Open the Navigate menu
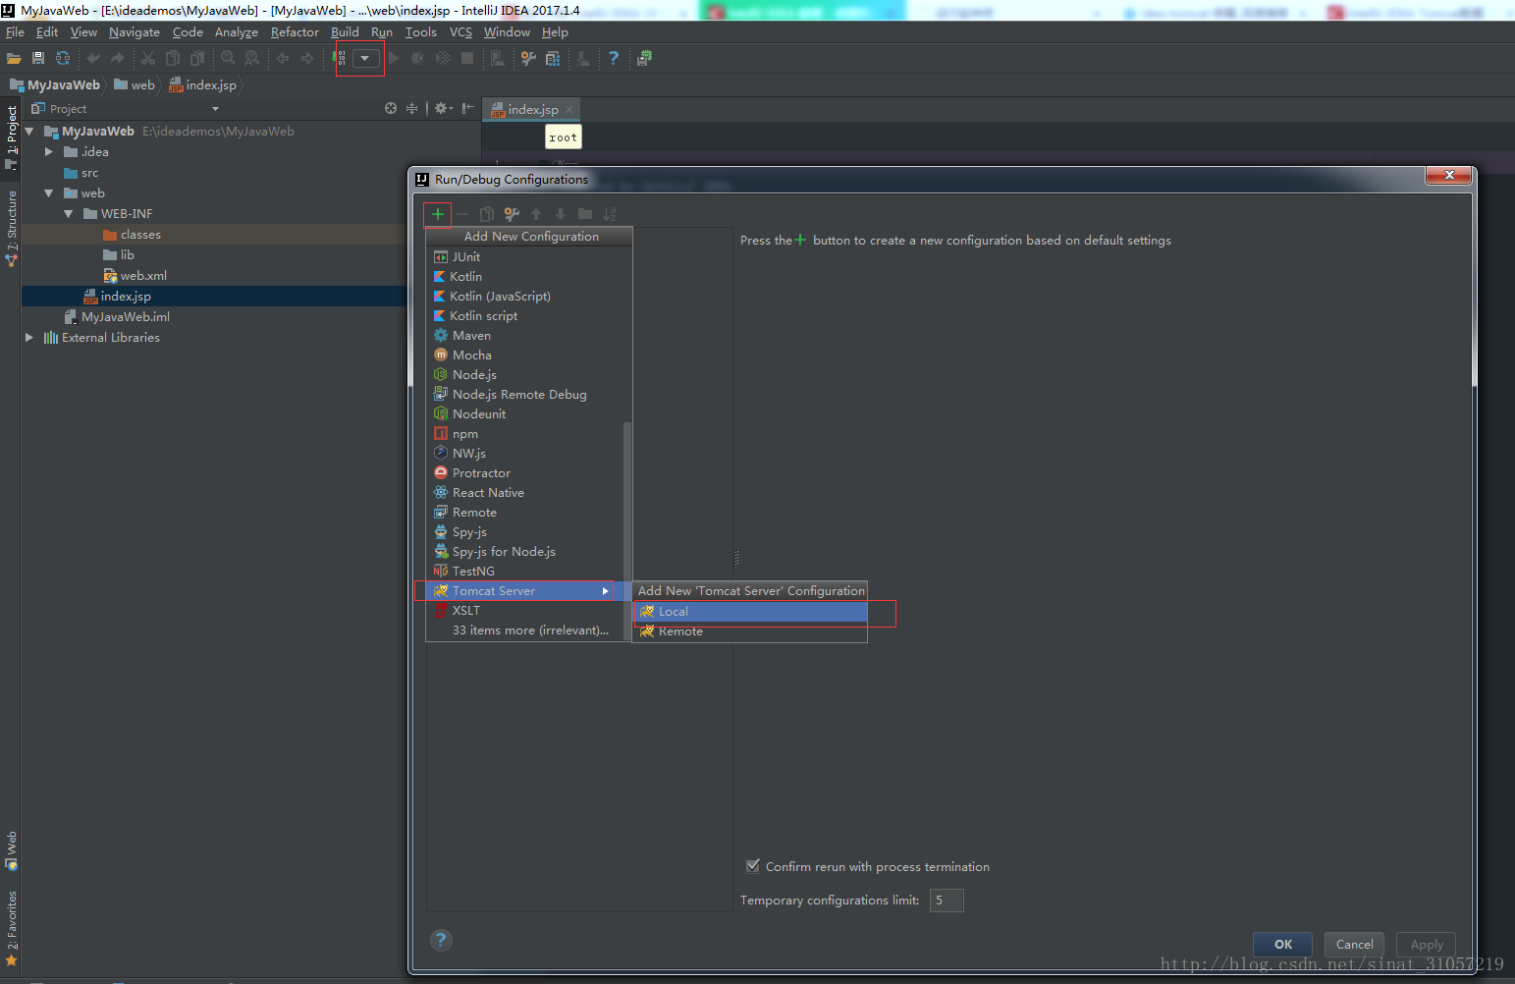Screen dimensions: 1515x984 pyautogui.click(x=135, y=32)
